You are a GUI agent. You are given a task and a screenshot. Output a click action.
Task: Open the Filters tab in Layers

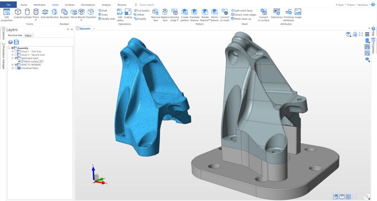click(x=28, y=36)
